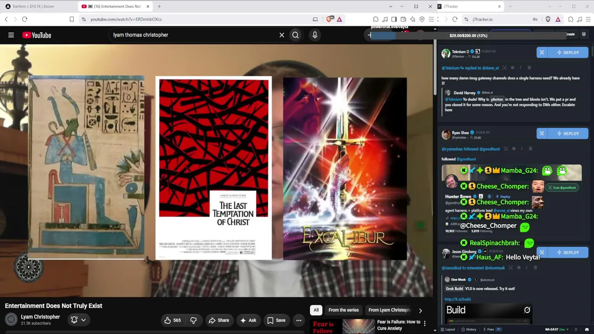This screenshot has height=334, width=594.
Task: Toggle the scan icon on Teknium's post
Action: pyautogui.click(x=504, y=68)
